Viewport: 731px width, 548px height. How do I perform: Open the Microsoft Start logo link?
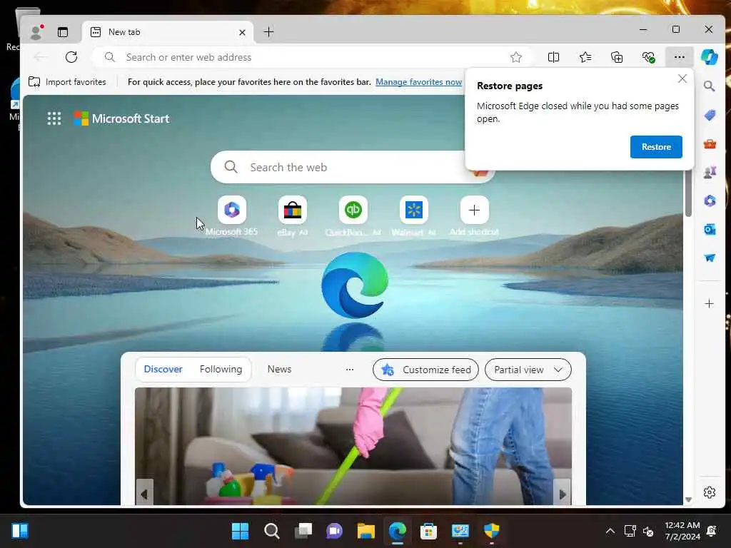[121, 118]
